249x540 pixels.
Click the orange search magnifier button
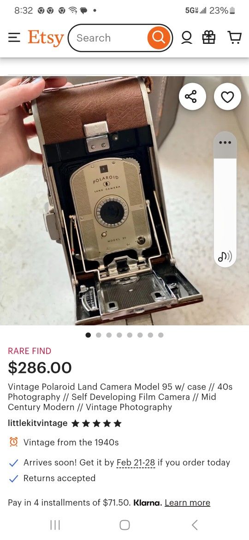159,38
